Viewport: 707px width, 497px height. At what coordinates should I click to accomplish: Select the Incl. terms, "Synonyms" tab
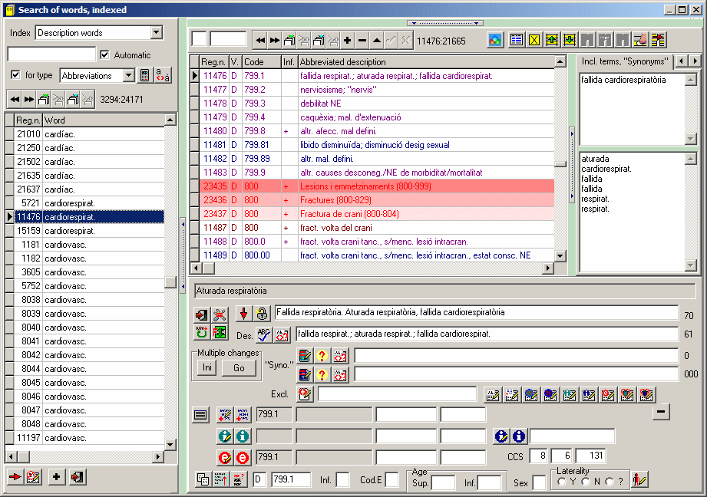point(623,61)
